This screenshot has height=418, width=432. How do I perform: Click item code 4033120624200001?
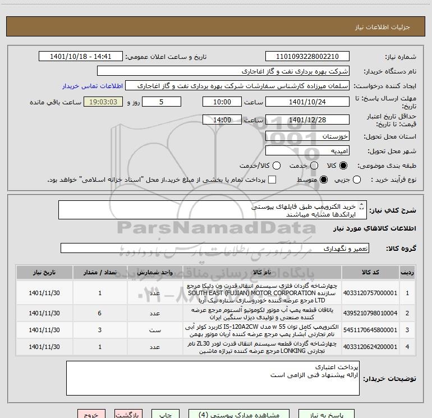[x=370, y=347]
